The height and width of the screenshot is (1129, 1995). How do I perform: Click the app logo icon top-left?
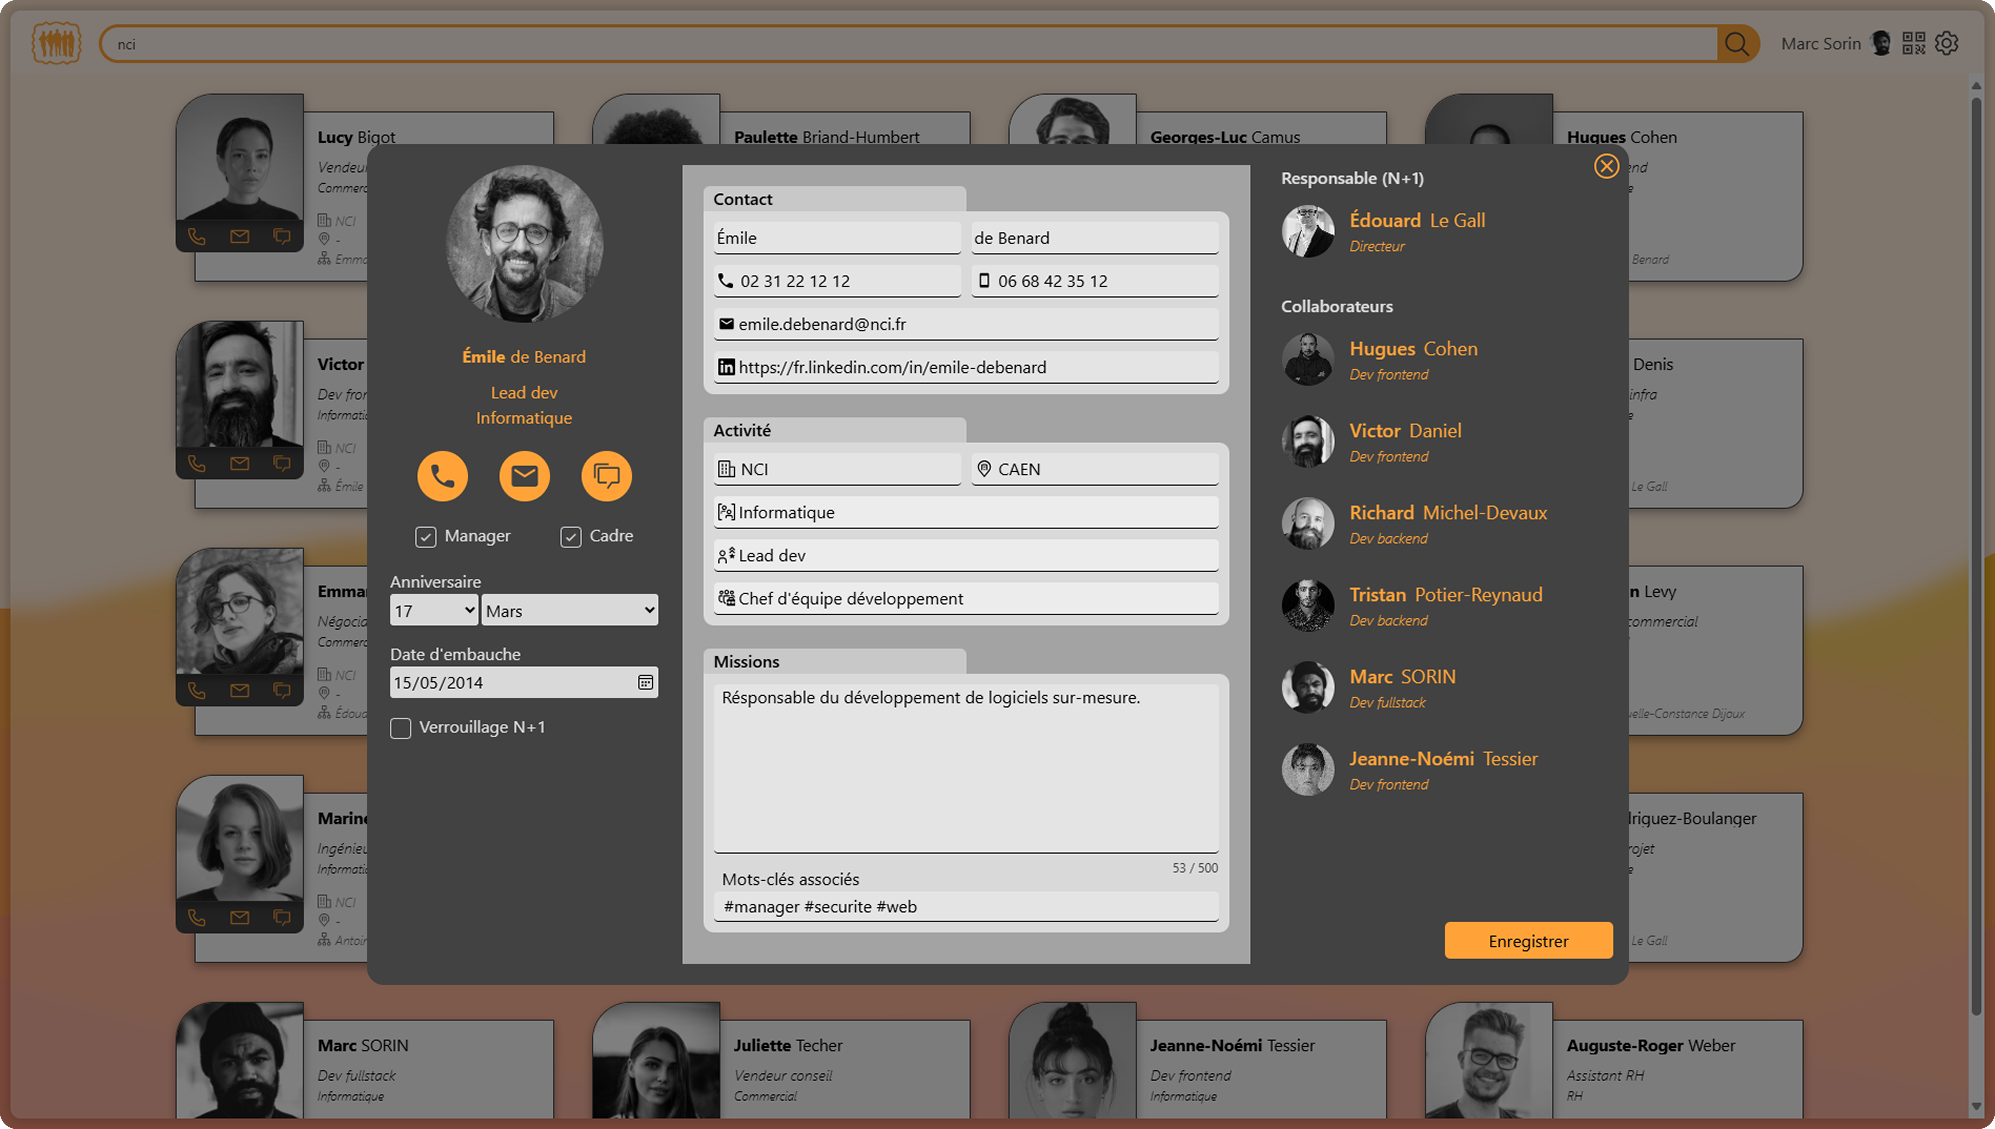56,43
